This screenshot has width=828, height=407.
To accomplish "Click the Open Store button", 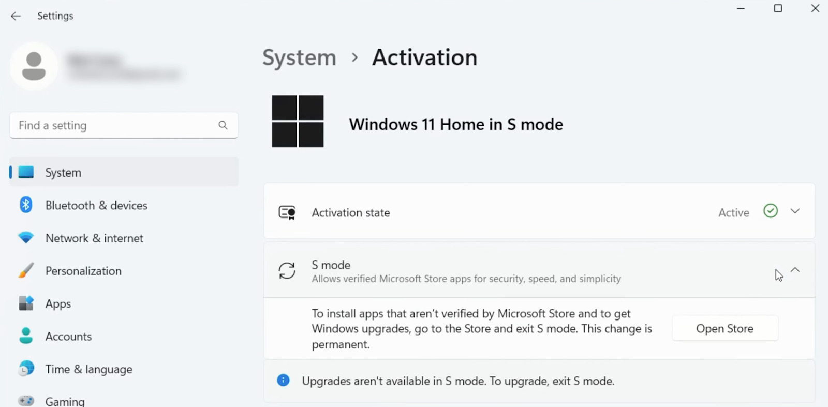I will 725,328.
